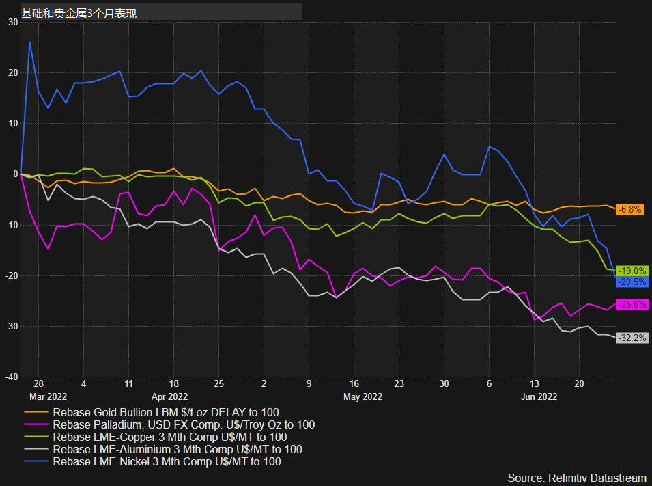Click the blue LME-Nickel legend line
The image size is (652, 486).
(x=37, y=461)
